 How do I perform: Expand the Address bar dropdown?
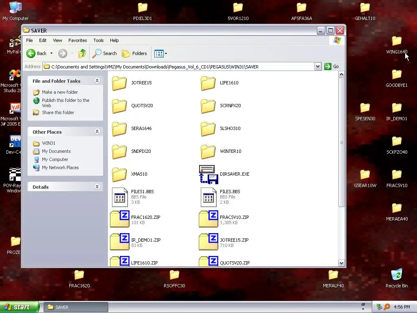point(318,66)
